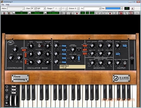
Task: Expand the Preset list arrow
Action: 46,13
